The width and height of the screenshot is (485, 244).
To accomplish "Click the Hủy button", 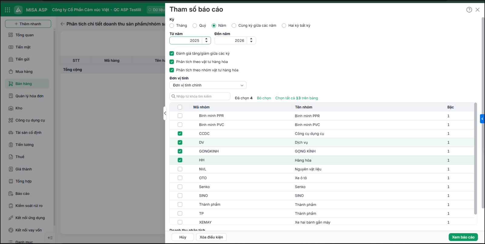I will point(183,237).
